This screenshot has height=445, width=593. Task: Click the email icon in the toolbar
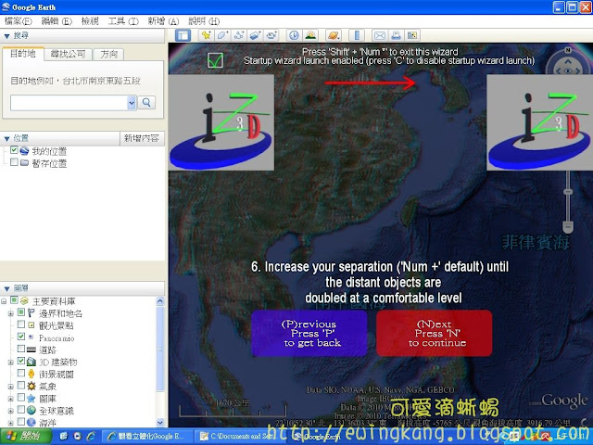[x=380, y=35]
